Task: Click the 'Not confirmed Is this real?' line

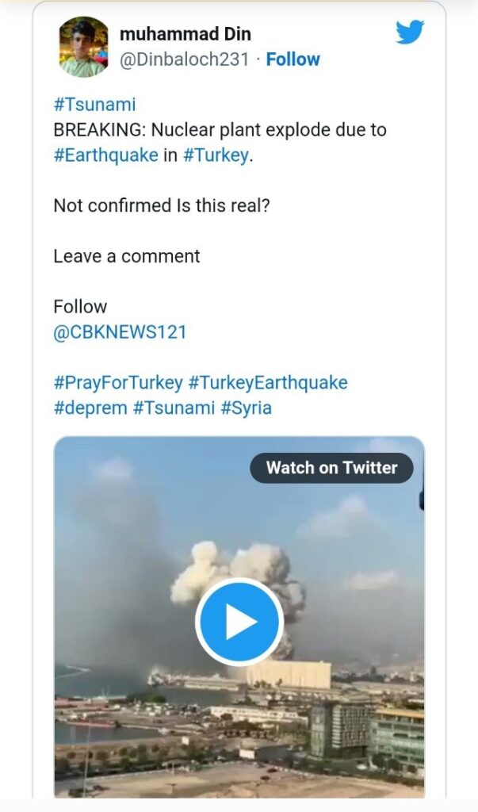Action: (161, 205)
